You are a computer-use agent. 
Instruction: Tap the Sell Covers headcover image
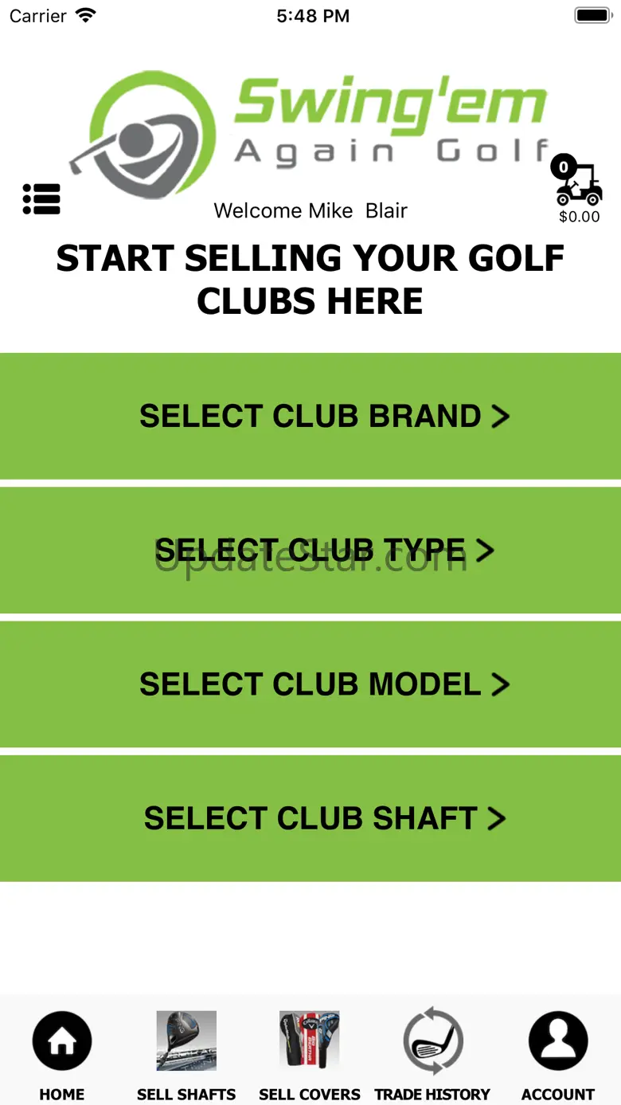(310, 1040)
